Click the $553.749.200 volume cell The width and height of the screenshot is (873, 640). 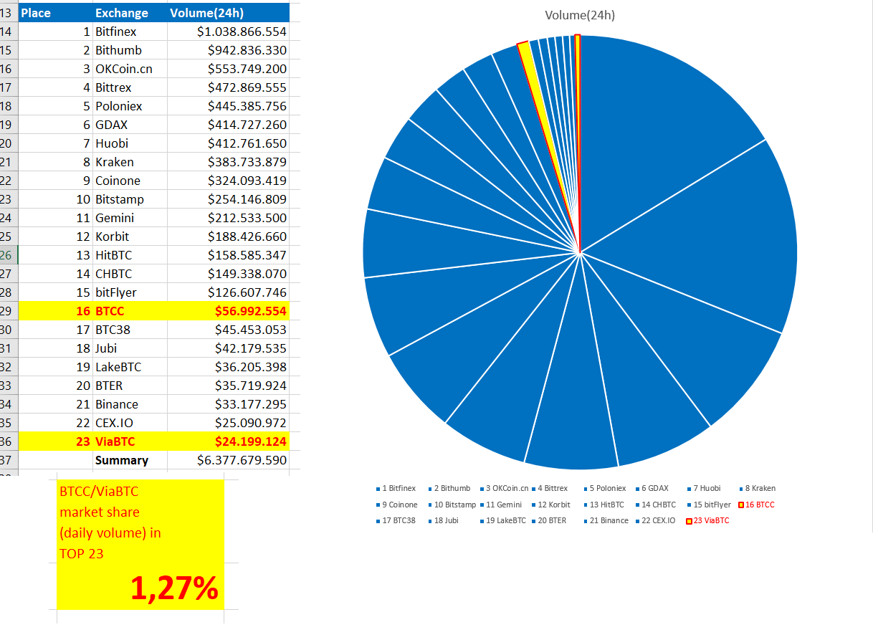point(229,69)
